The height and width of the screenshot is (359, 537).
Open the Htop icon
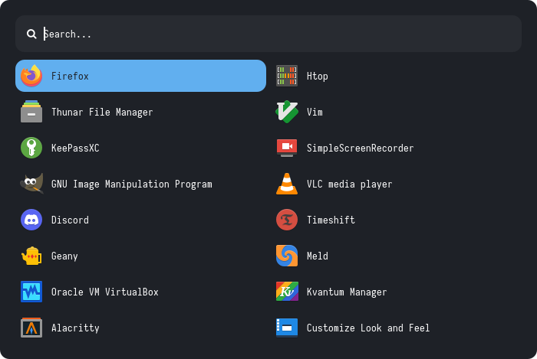pos(287,76)
